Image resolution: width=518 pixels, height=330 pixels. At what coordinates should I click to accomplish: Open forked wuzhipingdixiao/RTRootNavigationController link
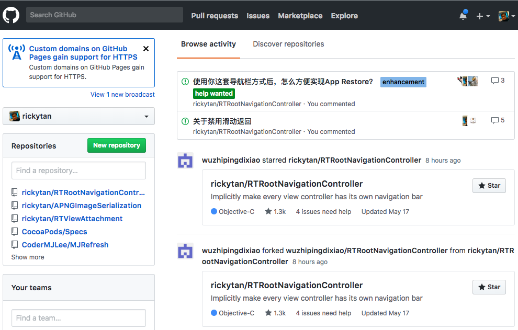pyautogui.click(x=367, y=251)
